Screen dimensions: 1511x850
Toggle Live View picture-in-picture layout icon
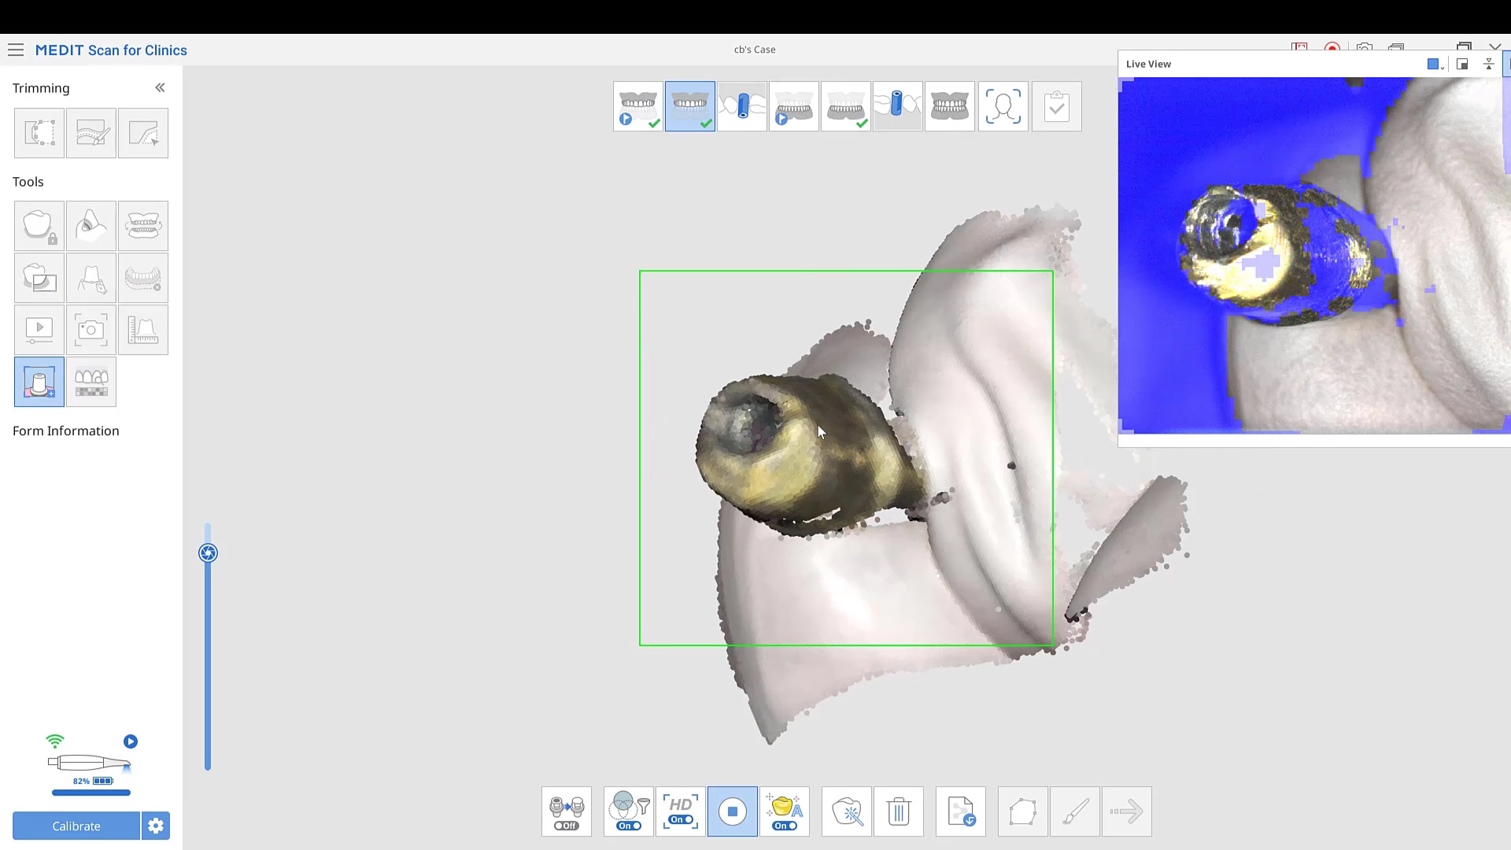coord(1462,65)
